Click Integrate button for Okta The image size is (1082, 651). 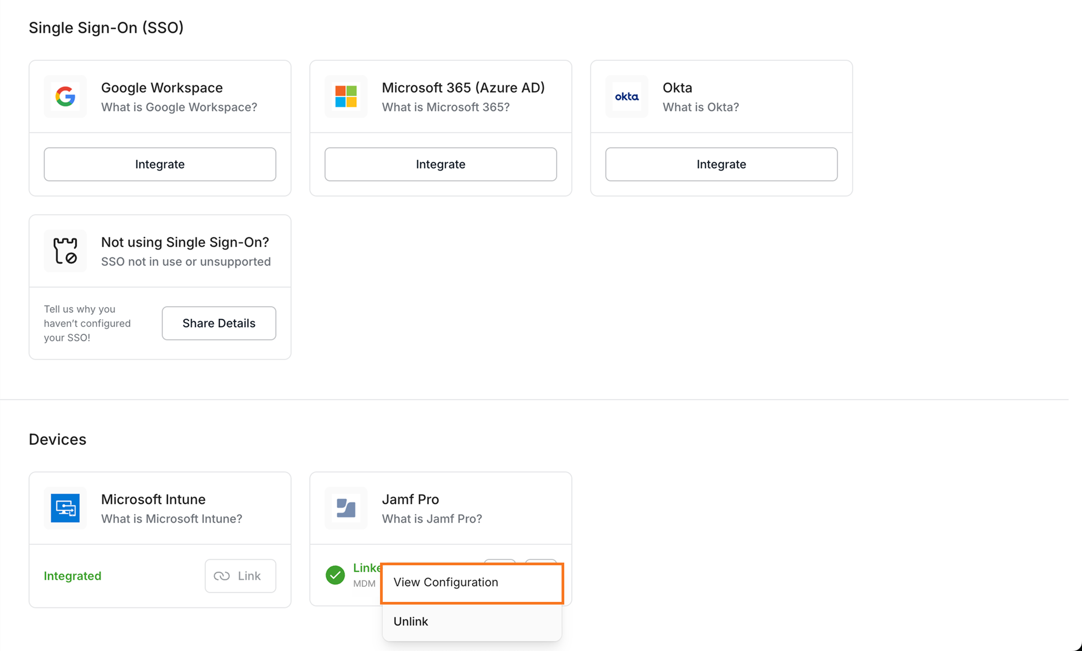tap(721, 164)
